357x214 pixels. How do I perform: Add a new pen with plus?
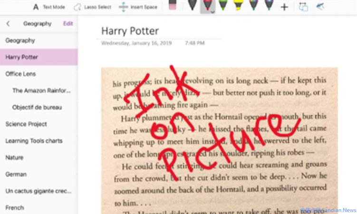(284, 7)
